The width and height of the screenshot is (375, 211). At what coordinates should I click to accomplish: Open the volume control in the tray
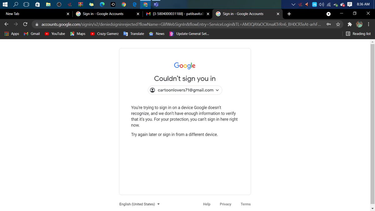[x=321, y=4]
